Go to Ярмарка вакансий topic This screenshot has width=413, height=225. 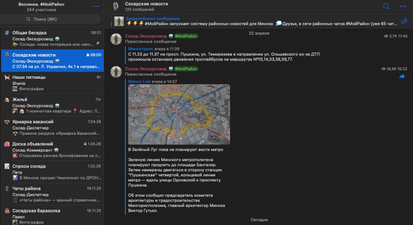[x=51, y=127]
